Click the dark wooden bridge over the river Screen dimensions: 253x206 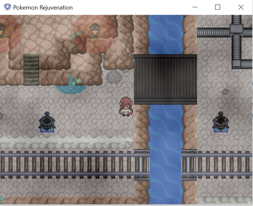coord(165,80)
